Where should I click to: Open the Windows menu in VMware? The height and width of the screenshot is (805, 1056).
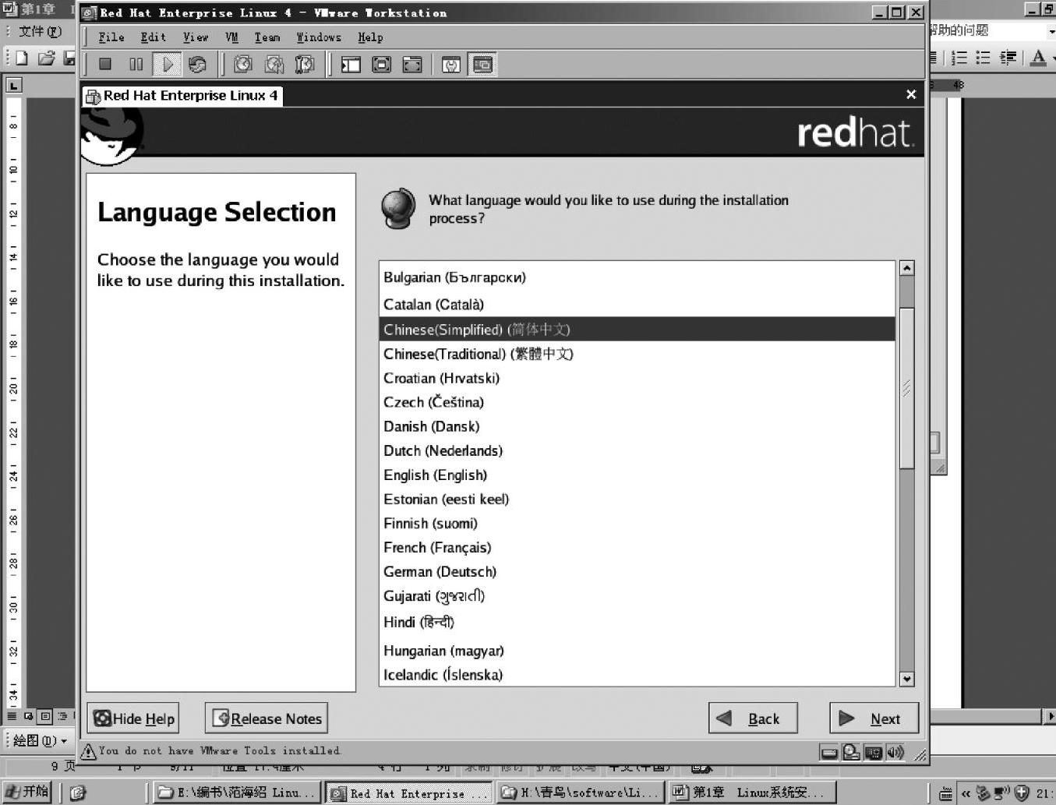[319, 37]
